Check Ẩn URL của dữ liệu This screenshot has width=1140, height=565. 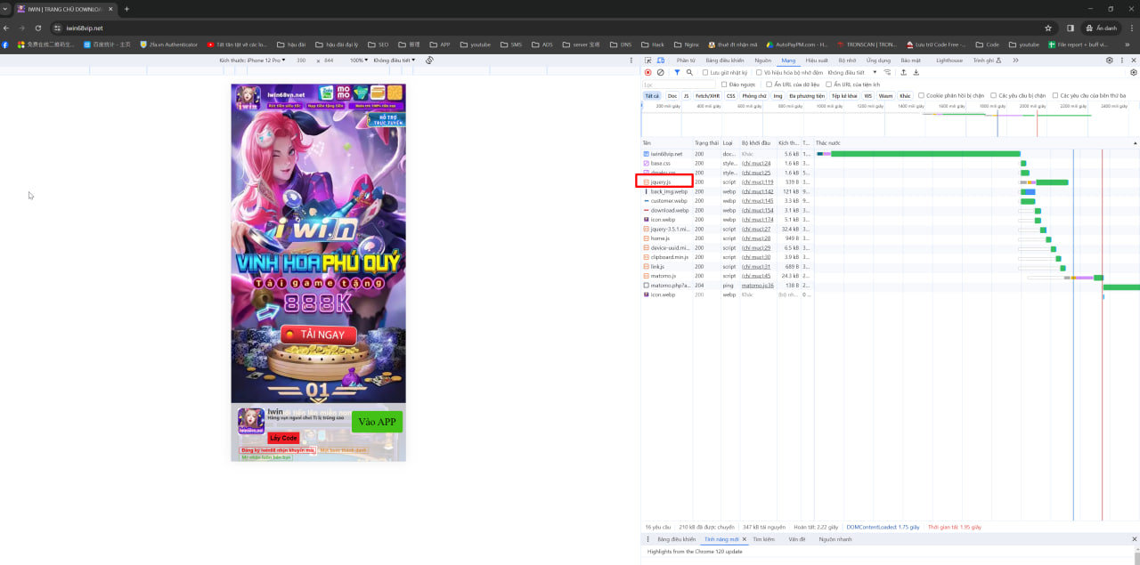tap(768, 85)
